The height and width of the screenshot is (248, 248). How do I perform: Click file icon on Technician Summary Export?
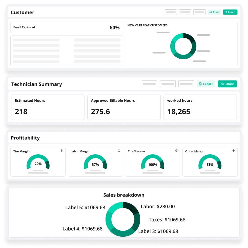tap(201, 84)
